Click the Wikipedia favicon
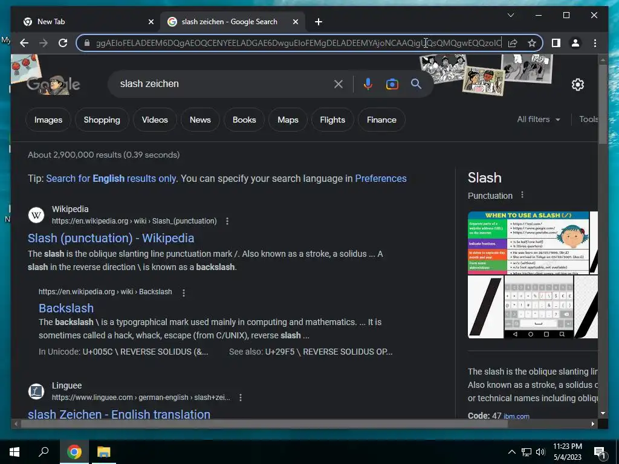This screenshot has height=464, width=619. point(36,215)
